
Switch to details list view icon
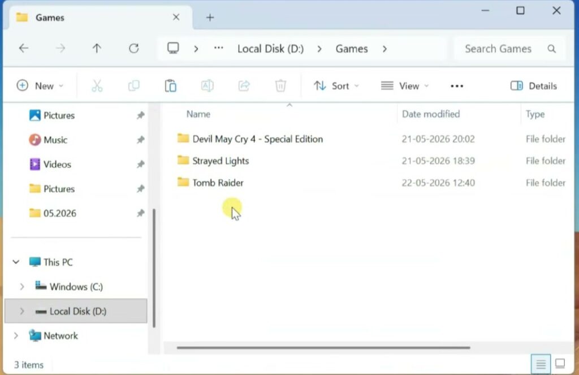(x=541, y=364)
